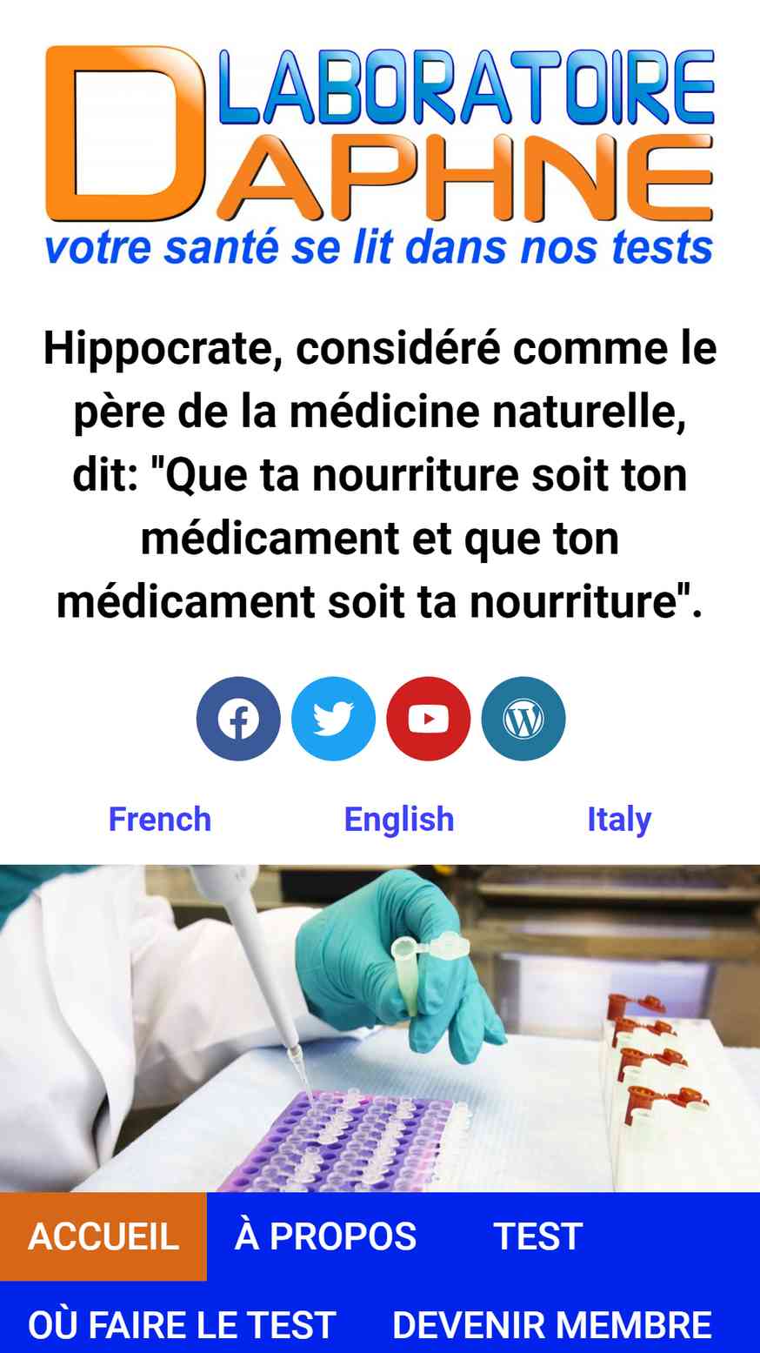
Task: Go to the ACCUEIL menu item
Action: pos(103,1236)
